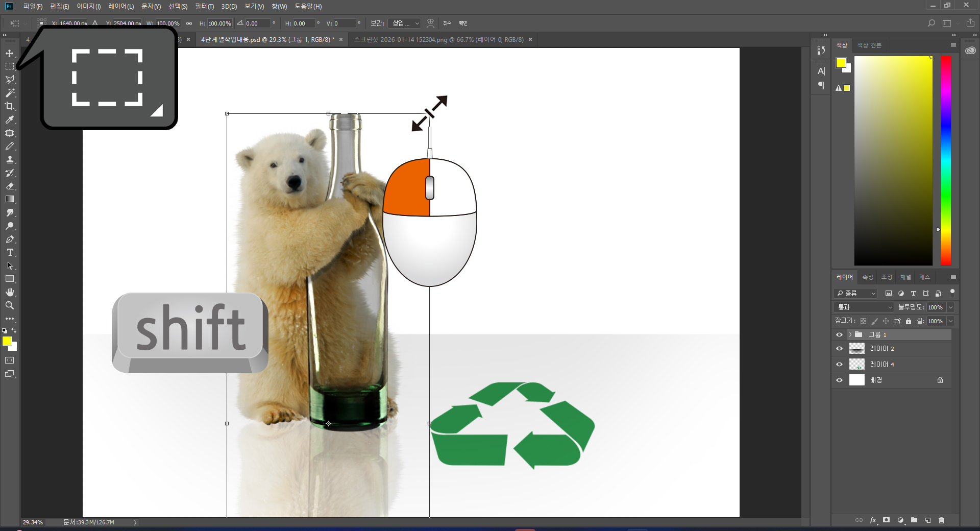The height and width of the screenshot is (531, 980).
Task: Open the layer filter 종류 dropdown
Action: coord(855,293)
